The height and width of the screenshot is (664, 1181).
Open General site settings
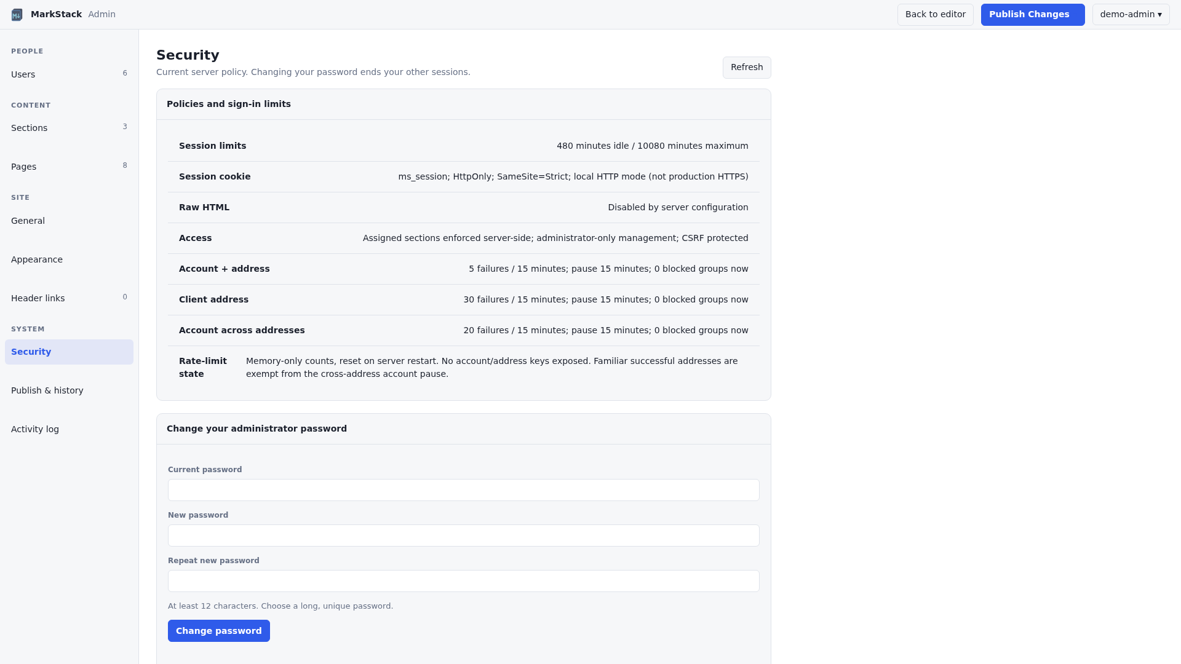[x=69, y=221]
